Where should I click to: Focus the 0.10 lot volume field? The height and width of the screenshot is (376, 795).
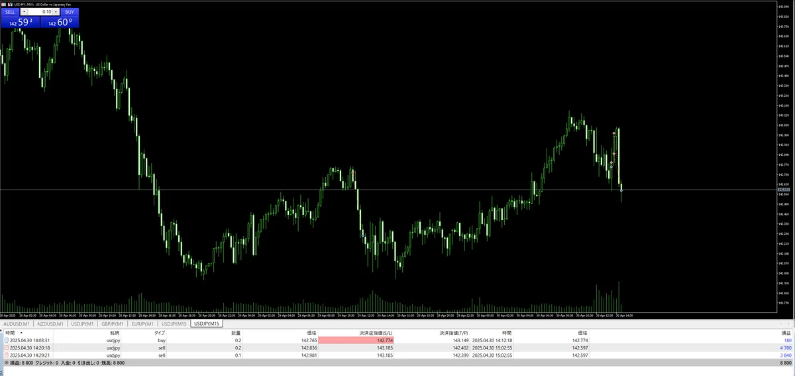point(40,12)
